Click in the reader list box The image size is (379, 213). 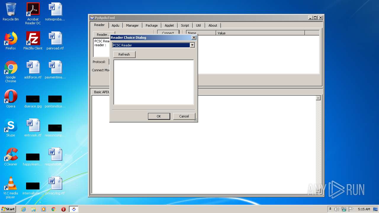(154, 82)
